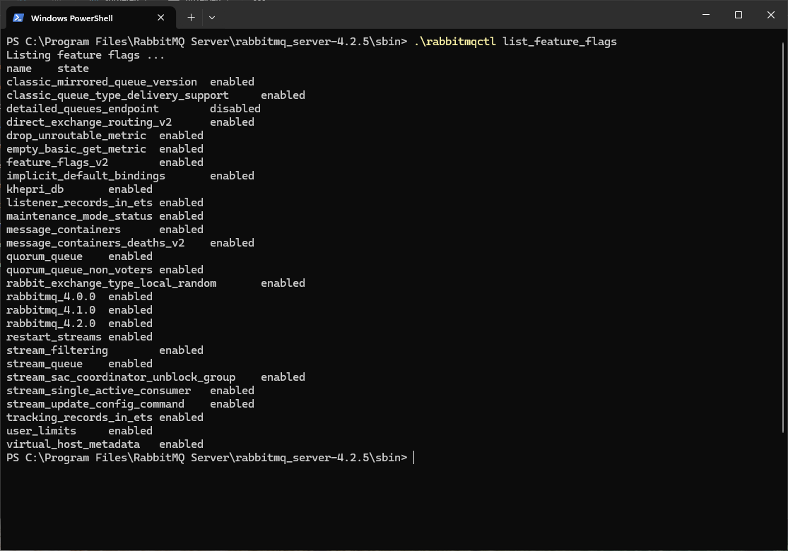Click stream_single_active_consumer row
The image size is (788, 551).
pyautogui.click(x=130, y=391)
